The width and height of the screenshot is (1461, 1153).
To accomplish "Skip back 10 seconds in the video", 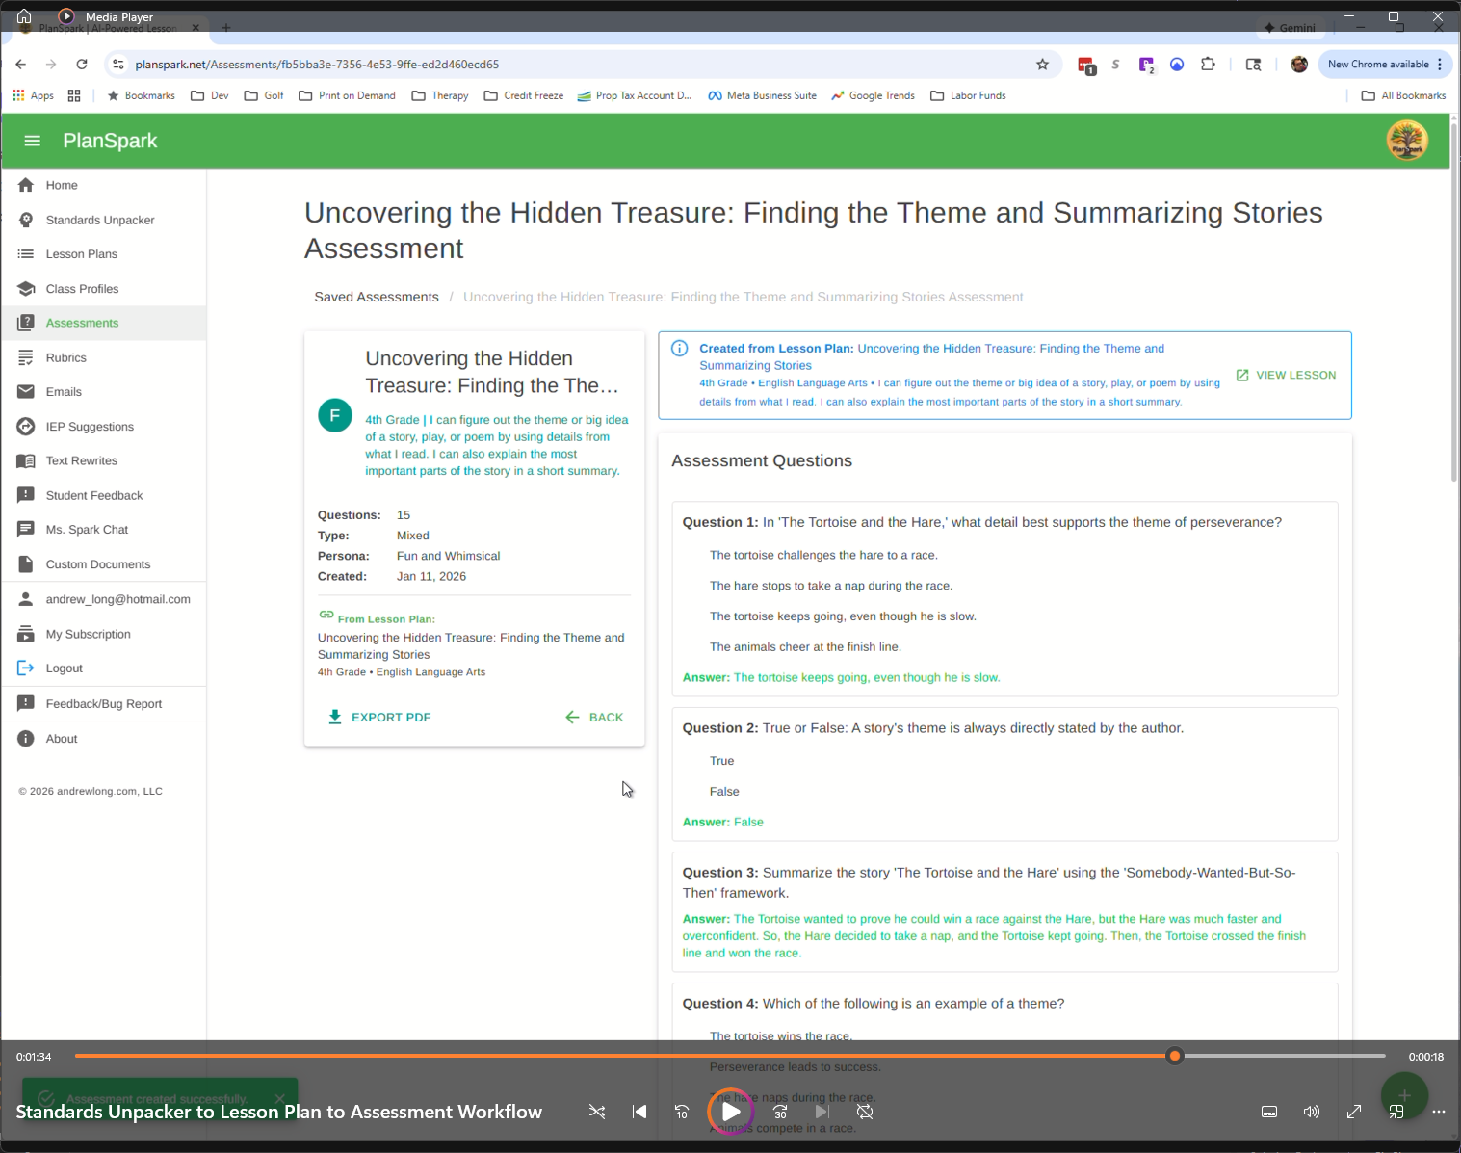I will point(681,1112).
